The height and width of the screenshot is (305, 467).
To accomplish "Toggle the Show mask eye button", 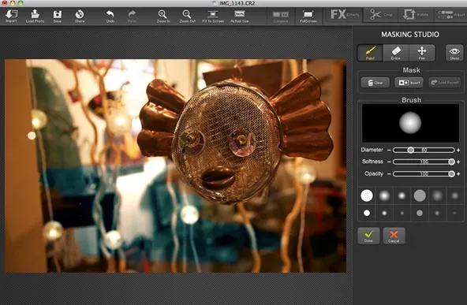I will 454,53.
